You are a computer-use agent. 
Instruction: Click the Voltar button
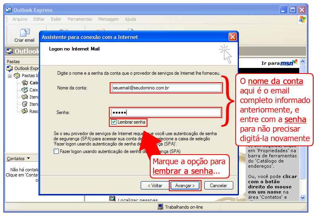[155, 186]
